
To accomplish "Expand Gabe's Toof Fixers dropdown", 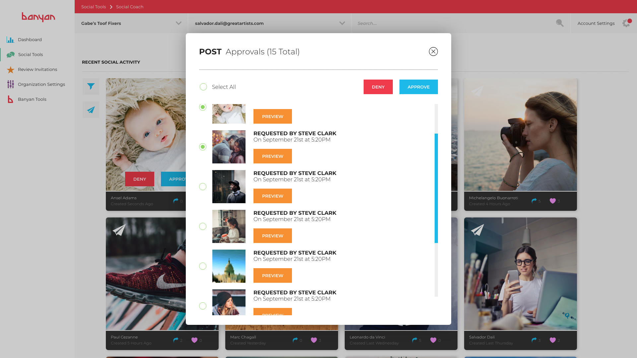I will [178, 23].
